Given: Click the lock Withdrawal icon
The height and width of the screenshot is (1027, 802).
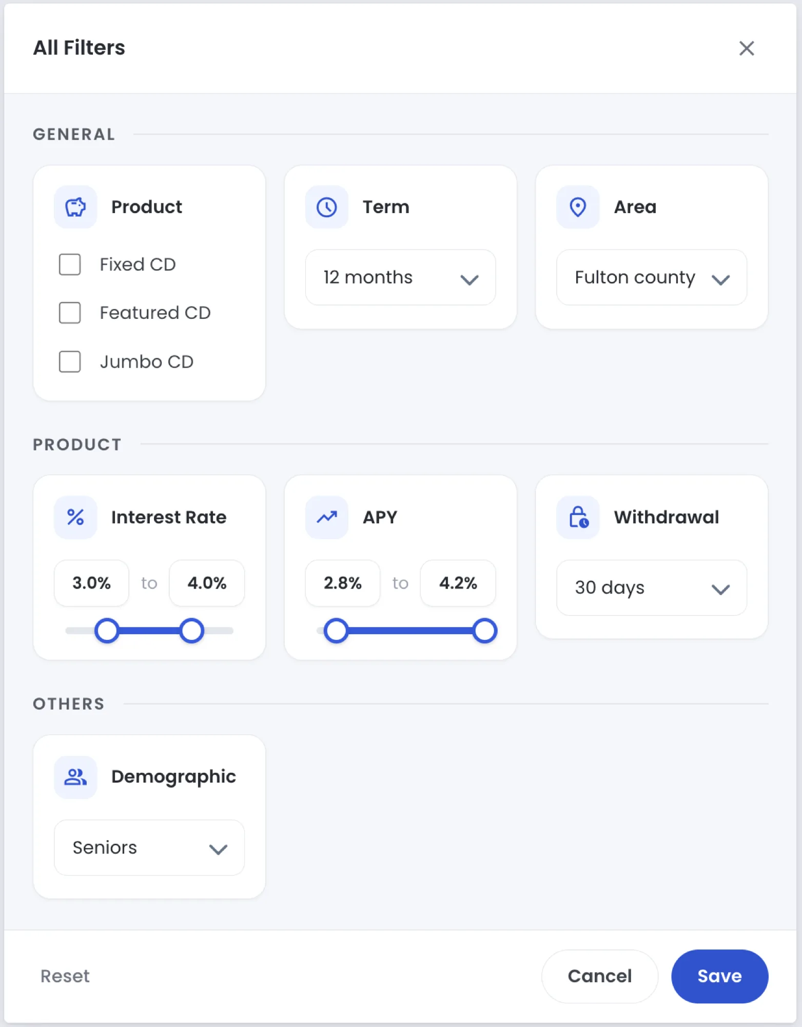Looking at the screenshot, I should pyautogui.click(x=578, y=517).
